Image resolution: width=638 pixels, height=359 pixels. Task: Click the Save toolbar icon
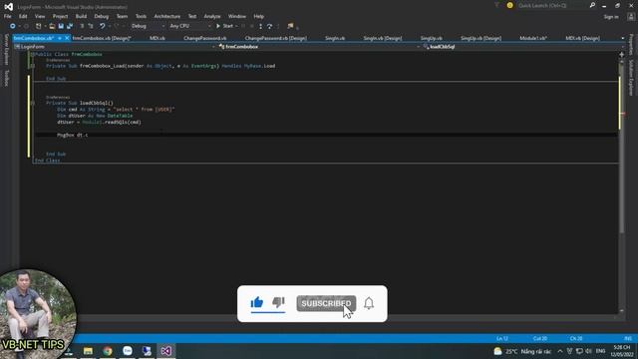click(61, 26)
